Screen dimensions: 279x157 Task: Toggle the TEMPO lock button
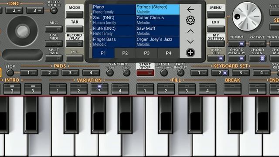[x=237, y=44]
